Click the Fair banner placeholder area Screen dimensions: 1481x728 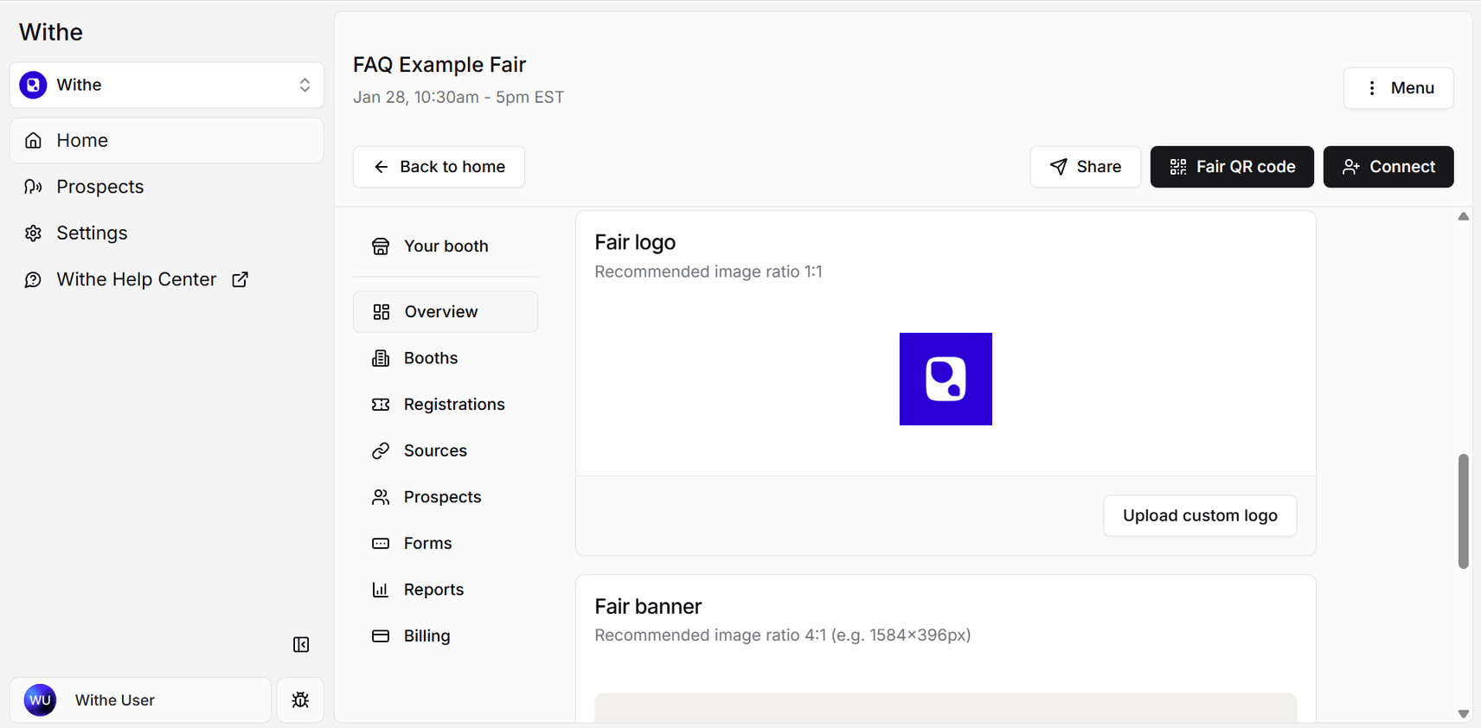point(946,707)
